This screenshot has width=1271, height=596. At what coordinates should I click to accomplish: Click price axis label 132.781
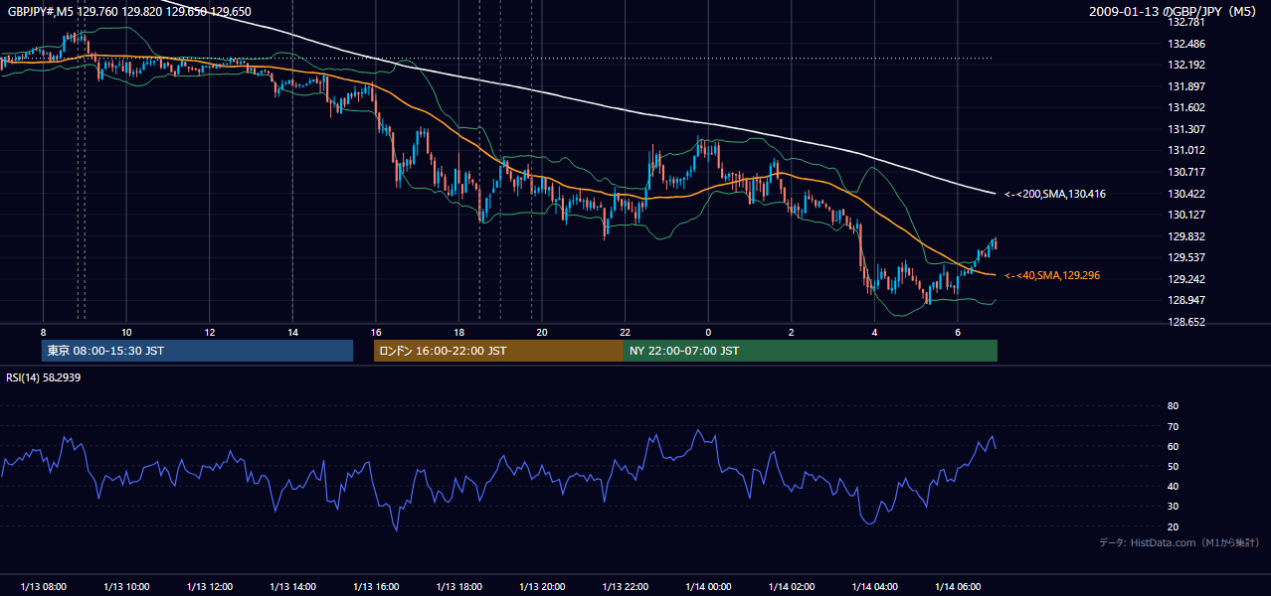click(x=1185, y=22)
